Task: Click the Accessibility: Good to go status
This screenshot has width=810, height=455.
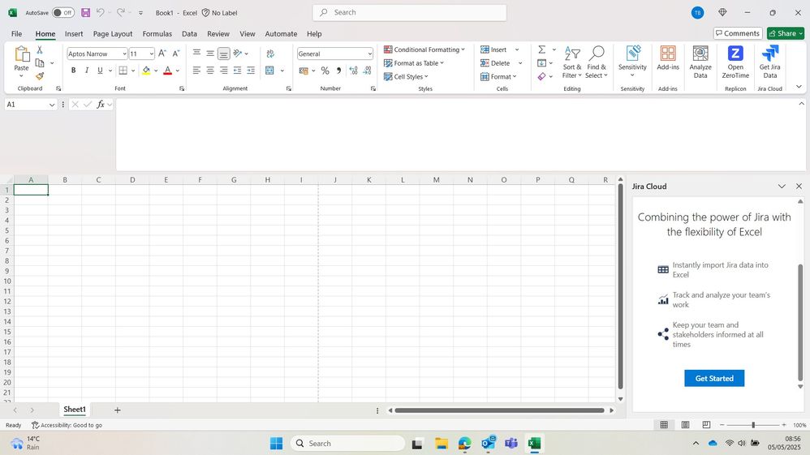Action: (x=67, y=425)
